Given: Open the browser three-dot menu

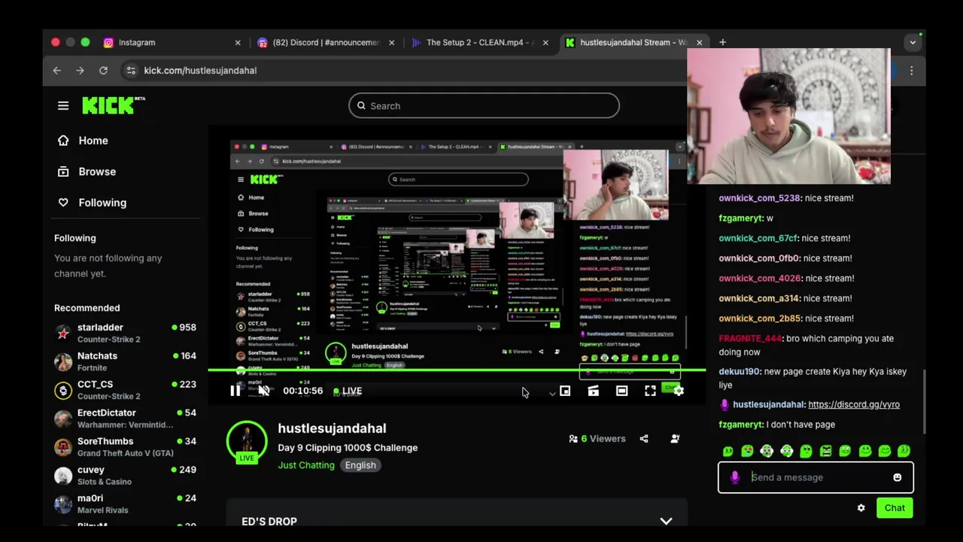Looking at the screenshot, I should click(912, 71).
